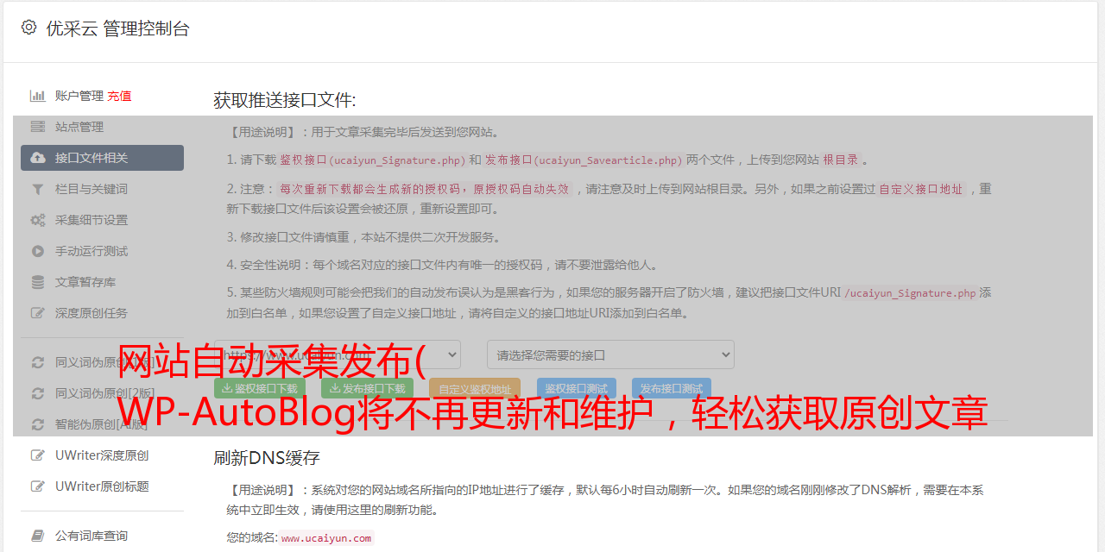
Task: Click the blue 鉴权接口测试 button
Action: click(577, 389)
